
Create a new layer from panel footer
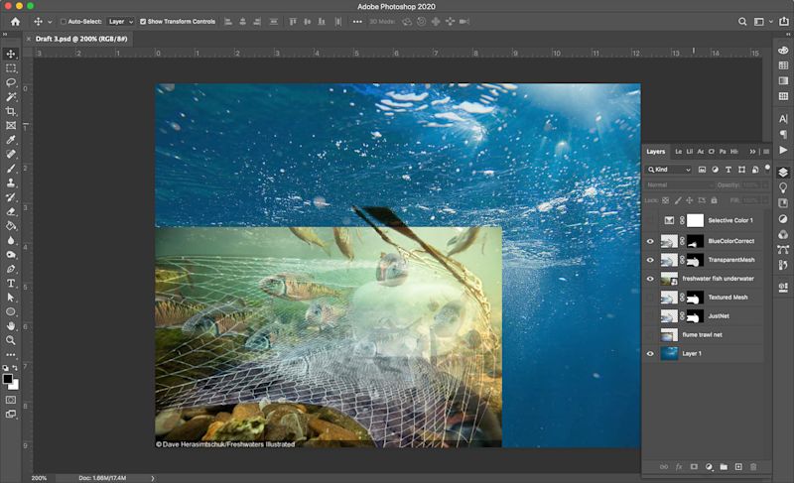tap(738, 466)
